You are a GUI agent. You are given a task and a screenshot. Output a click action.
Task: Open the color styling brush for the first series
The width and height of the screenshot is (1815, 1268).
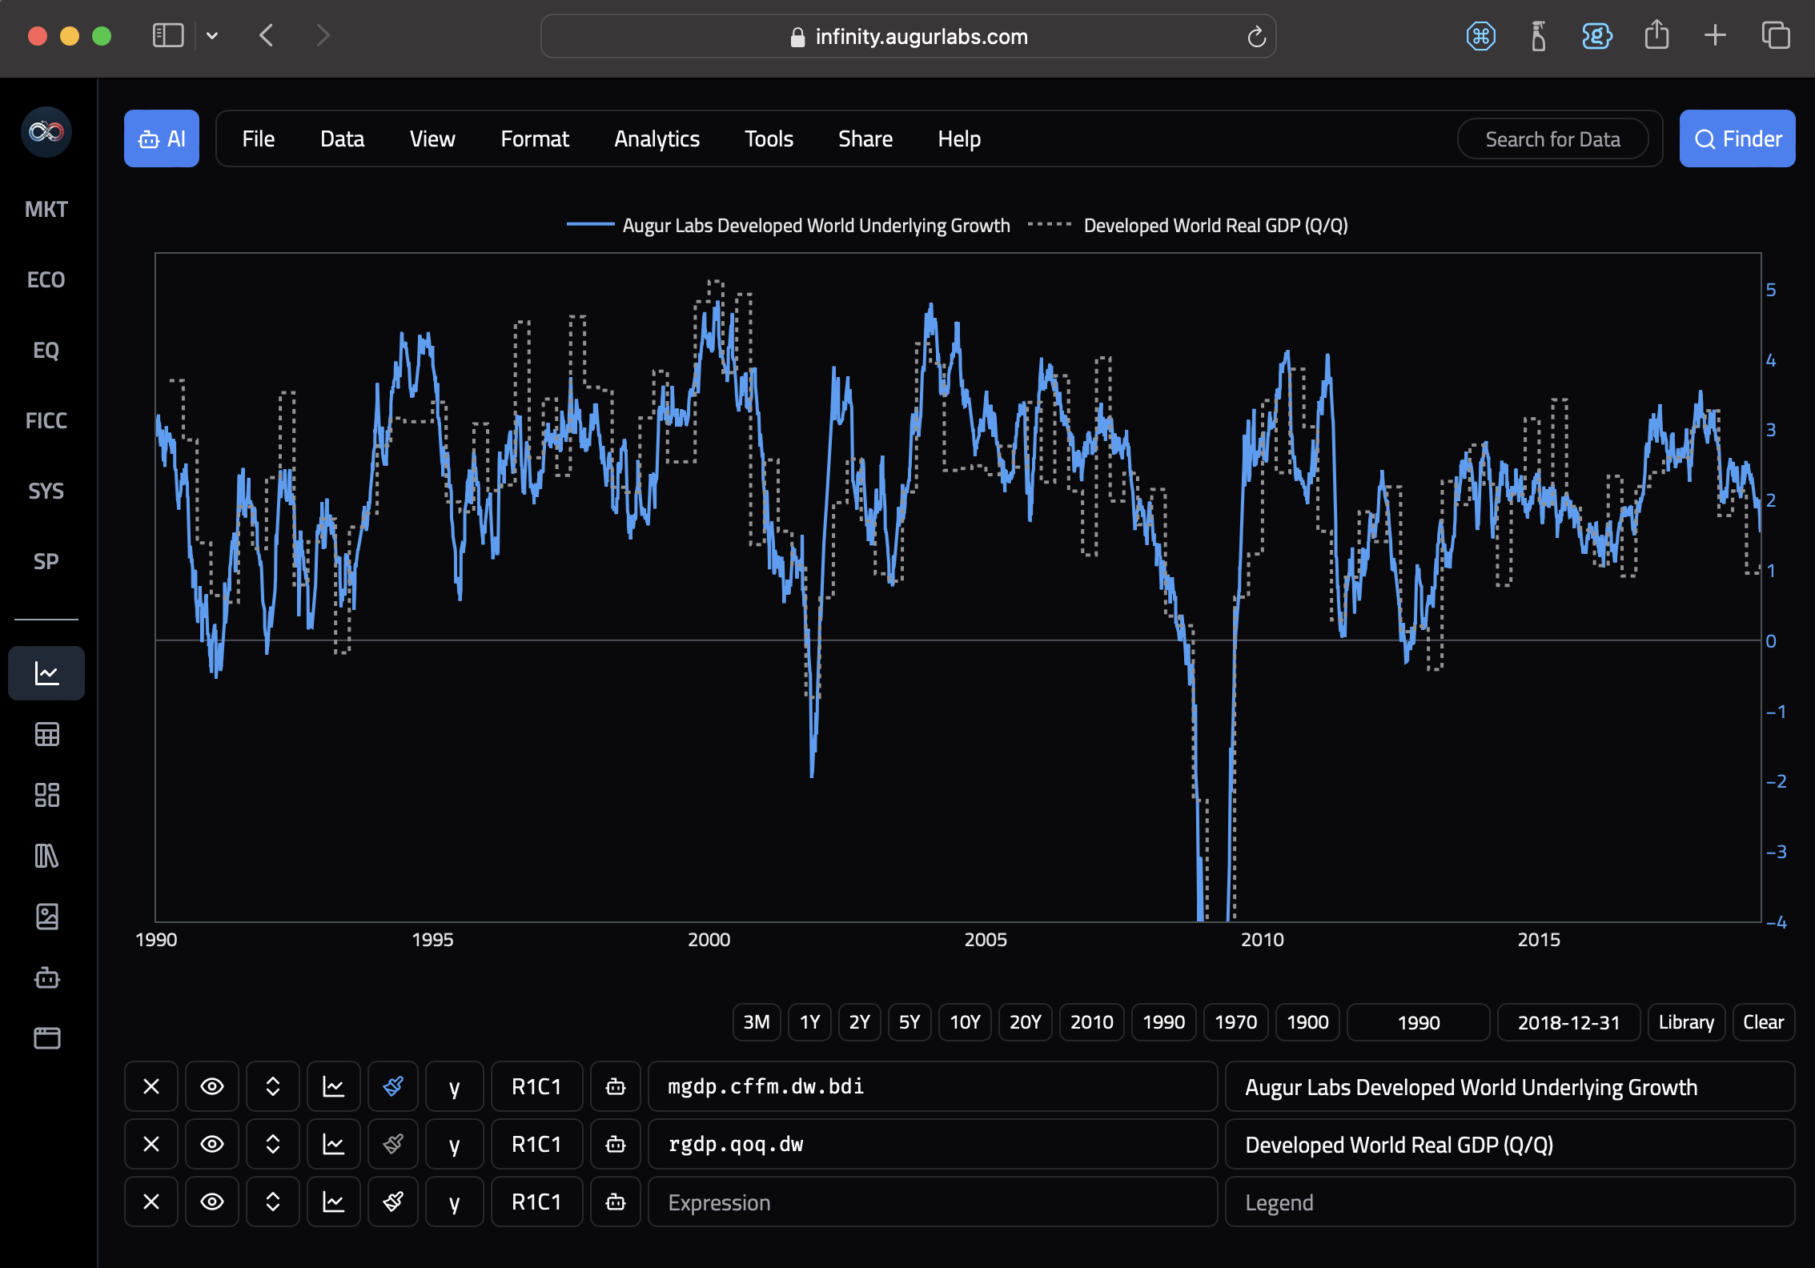(x=393, y=1086)
